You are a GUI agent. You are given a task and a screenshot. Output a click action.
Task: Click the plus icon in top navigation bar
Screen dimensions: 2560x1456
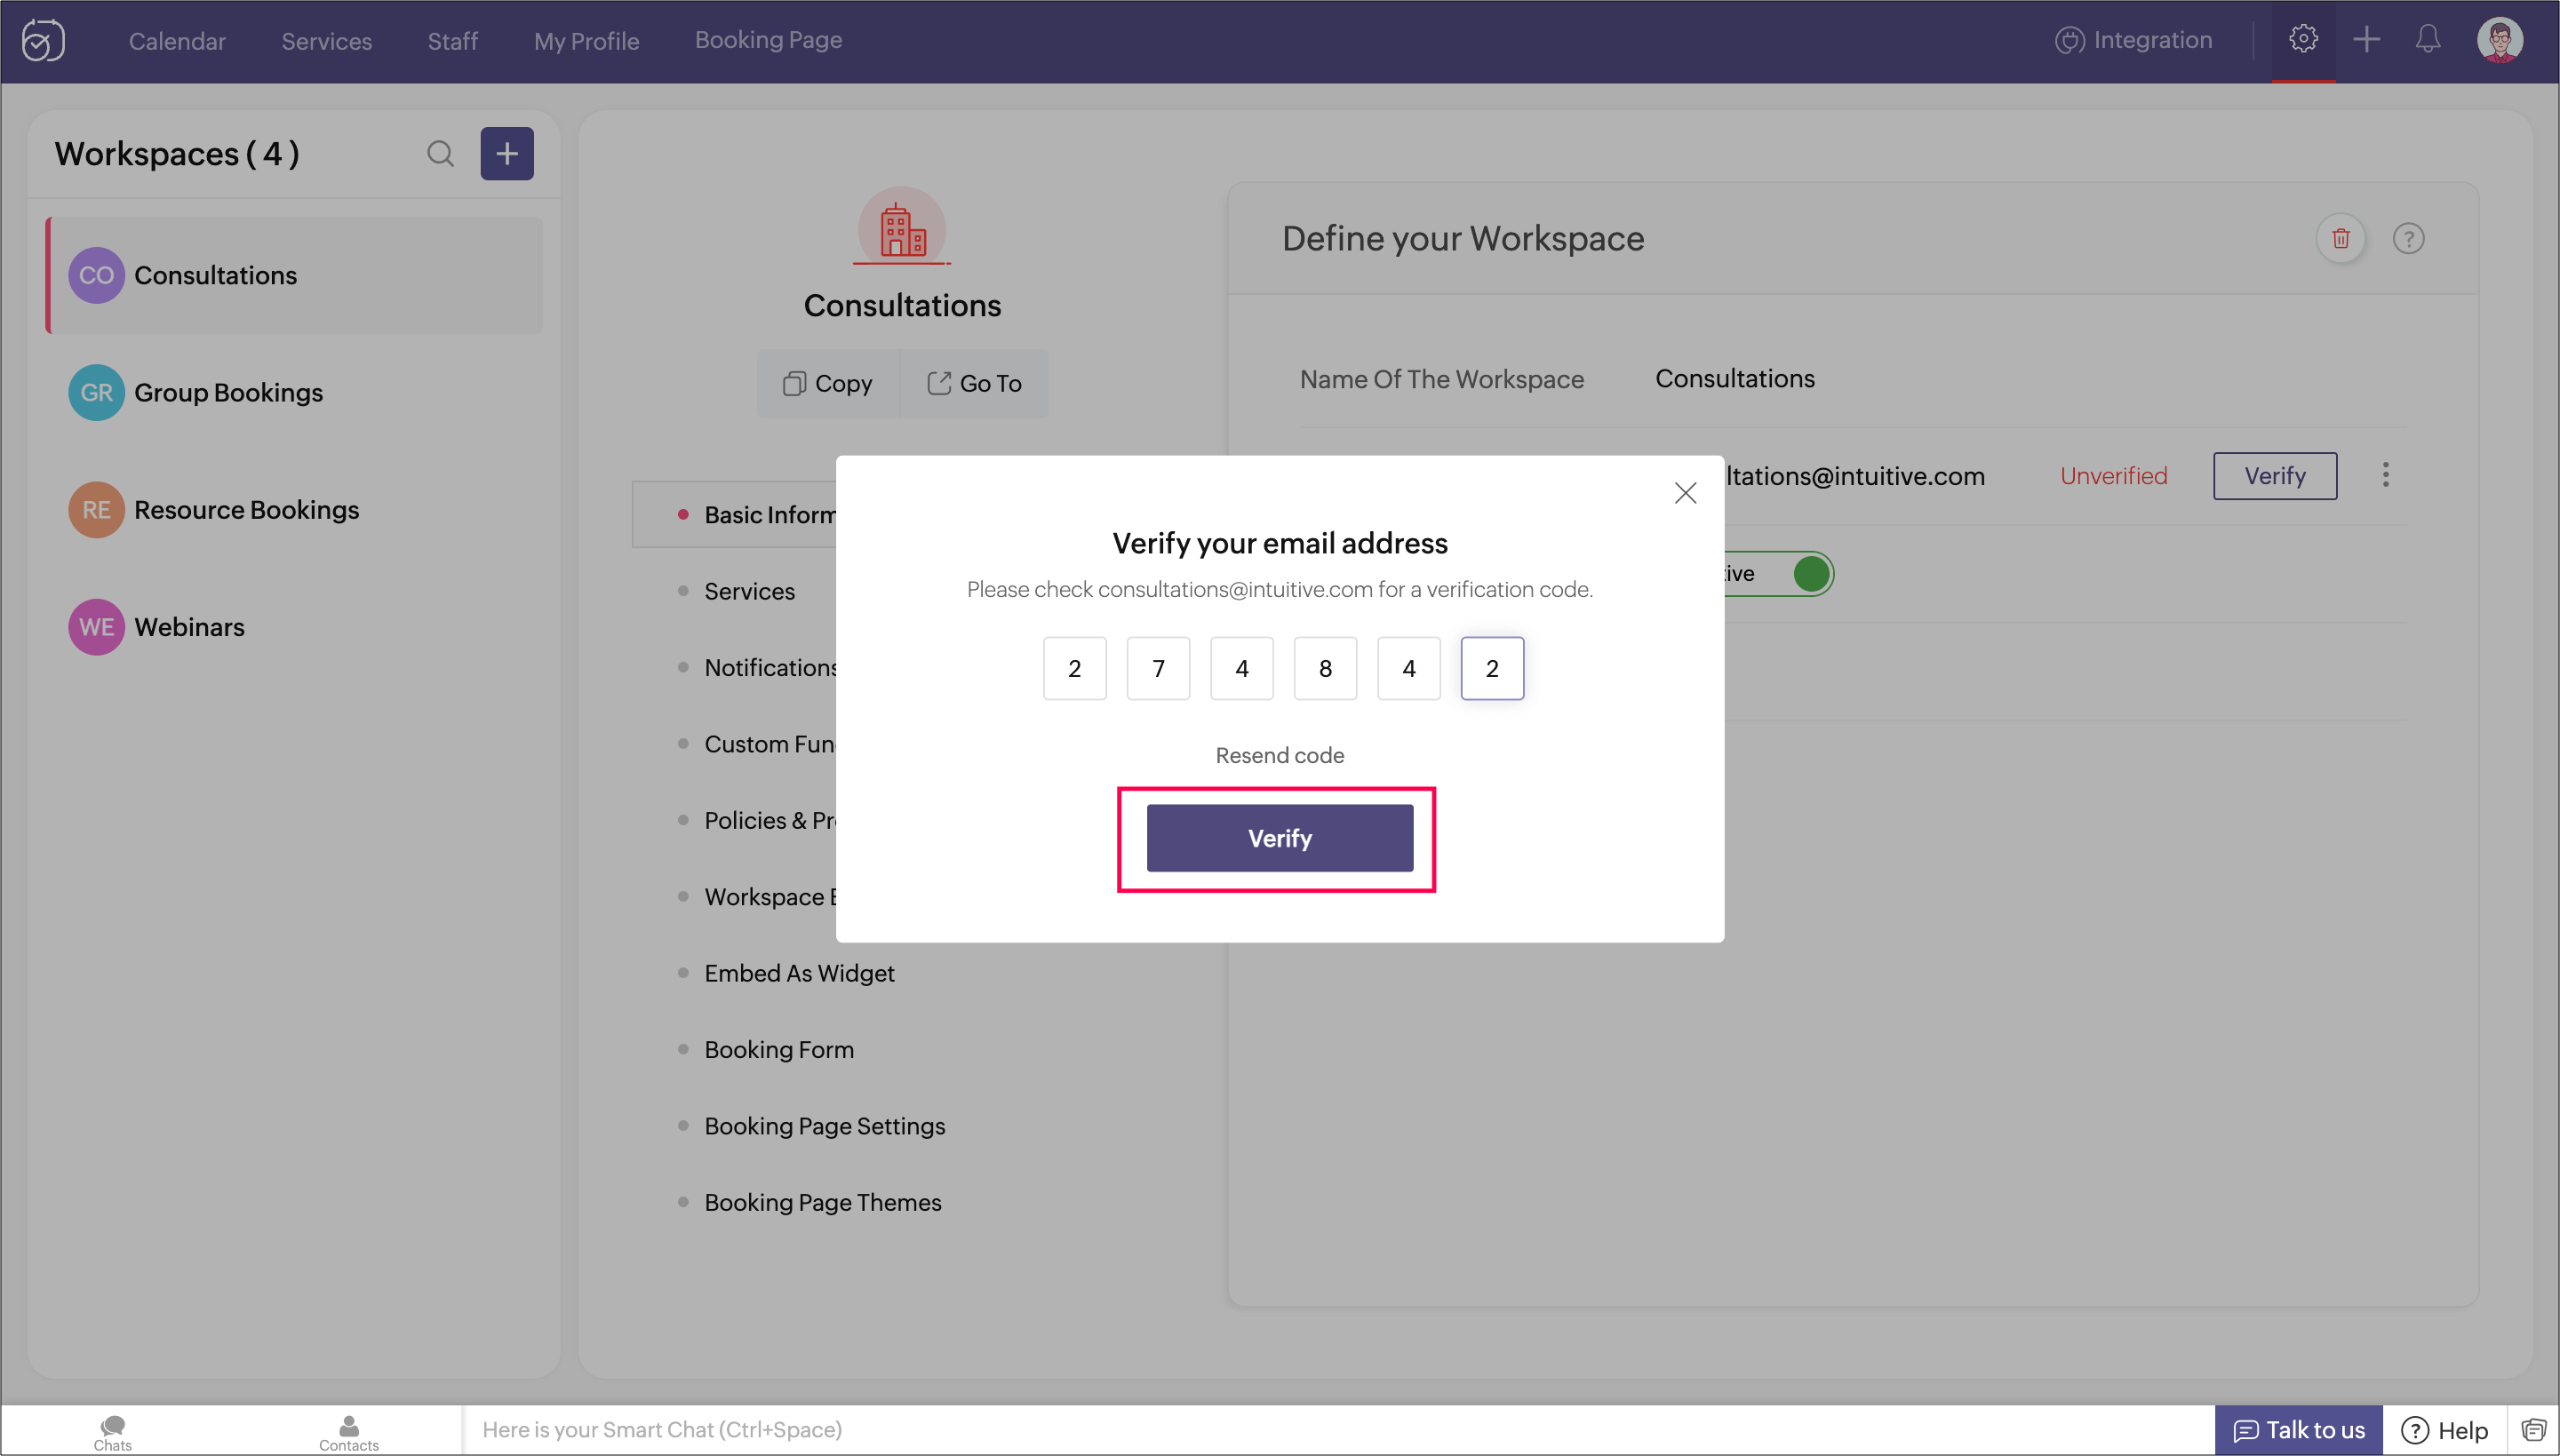[2366, 40]
